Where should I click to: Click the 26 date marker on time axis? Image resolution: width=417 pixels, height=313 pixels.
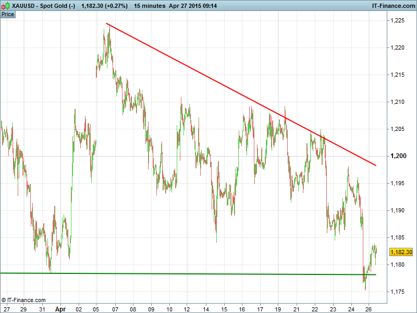pyautogui.click(x=368, y=308)
